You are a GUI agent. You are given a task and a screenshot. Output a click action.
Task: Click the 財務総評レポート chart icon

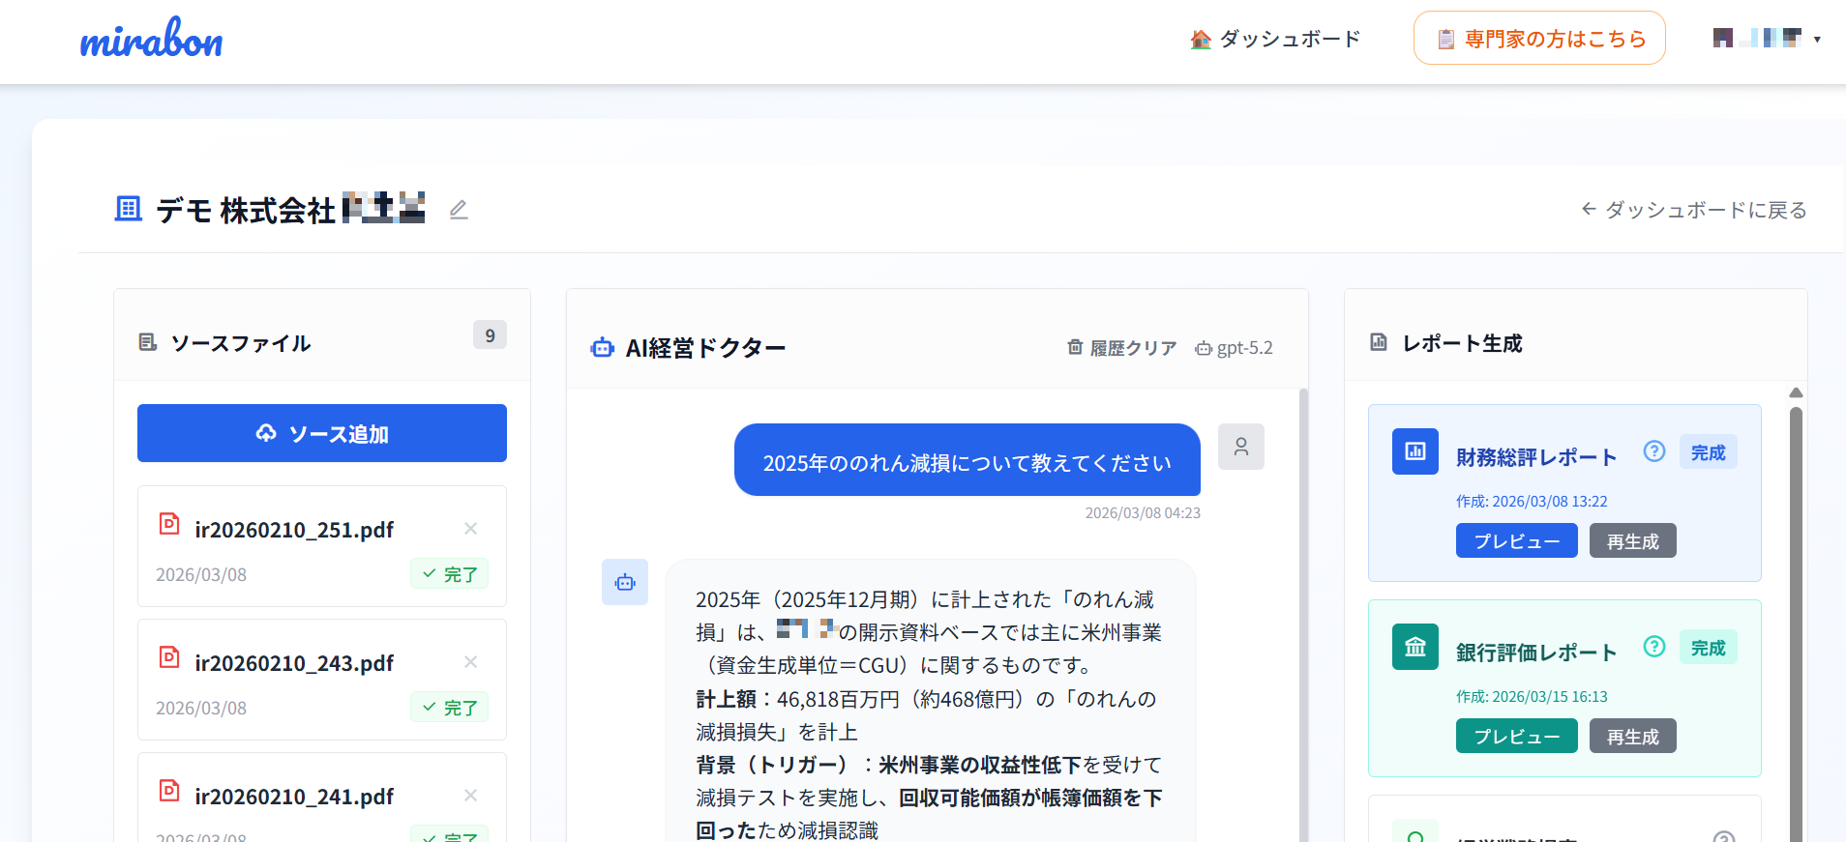(x=1415, y=451)
